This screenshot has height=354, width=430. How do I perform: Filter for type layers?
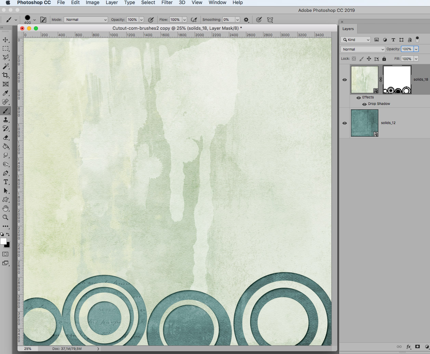393,40
